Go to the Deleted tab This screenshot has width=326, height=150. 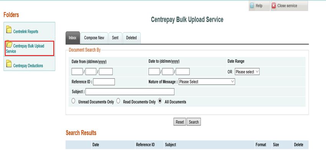[x=132, y=38]
